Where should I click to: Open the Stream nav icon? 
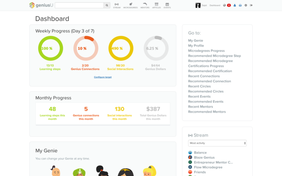click(x=117, y=6)
